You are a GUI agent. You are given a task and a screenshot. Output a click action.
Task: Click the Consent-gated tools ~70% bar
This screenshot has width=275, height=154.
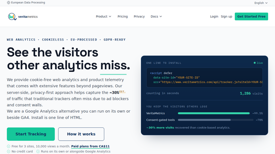[x=216, y=120]
